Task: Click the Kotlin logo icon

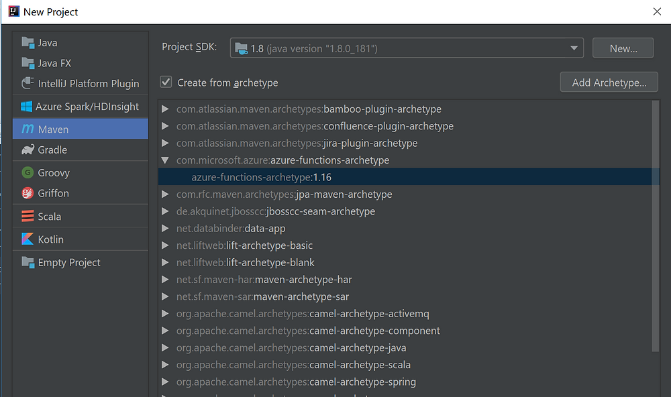Action: tap(28, 239)
